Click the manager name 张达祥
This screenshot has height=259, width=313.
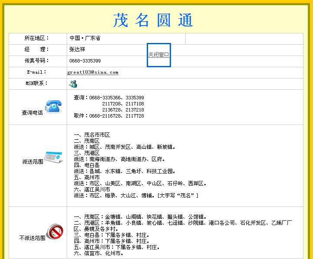[77, 49]
